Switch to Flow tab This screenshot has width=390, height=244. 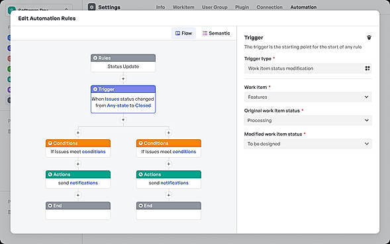point(183,33)
